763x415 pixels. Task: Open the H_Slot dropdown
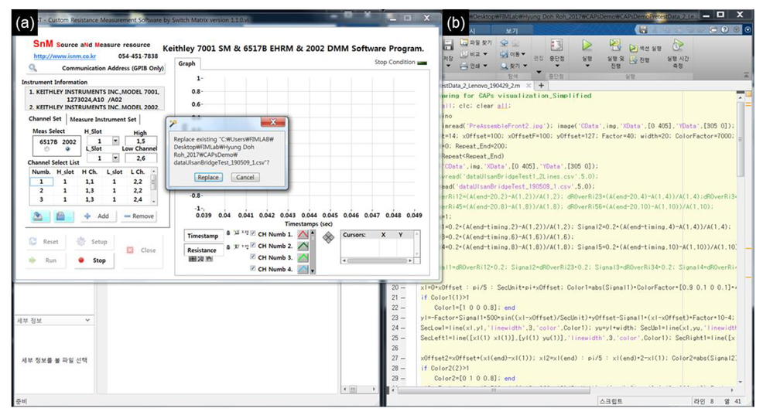point(115,141)
